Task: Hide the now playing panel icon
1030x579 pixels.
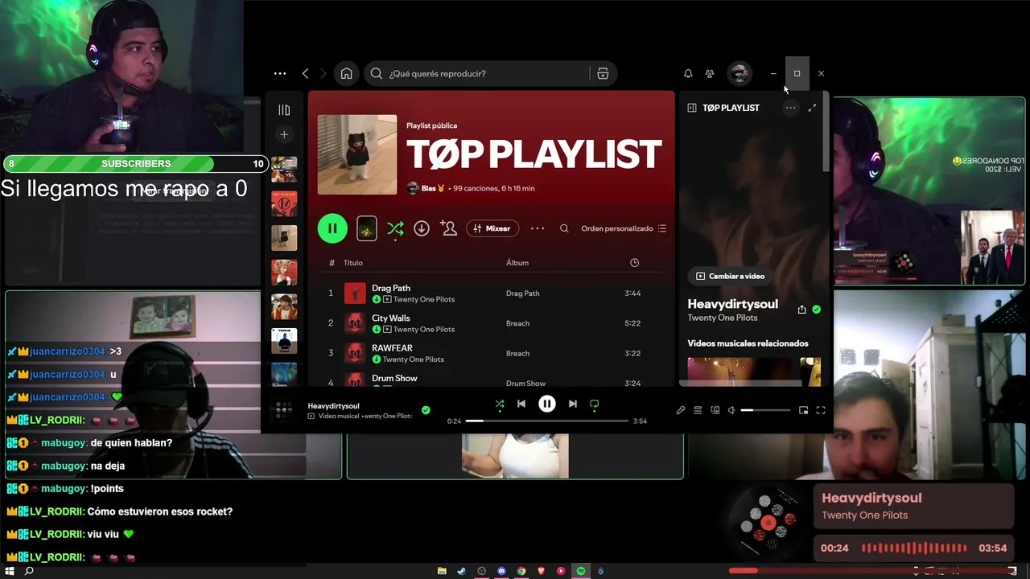Action: coord(692,108)
